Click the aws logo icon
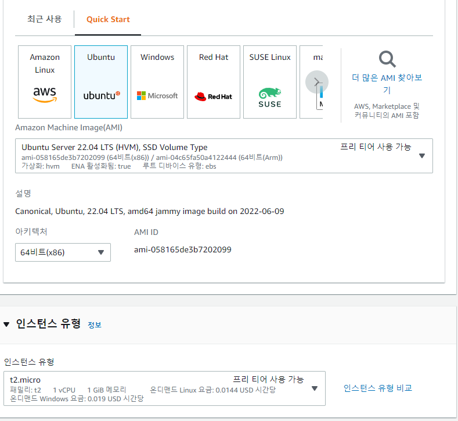 [45, 95]
